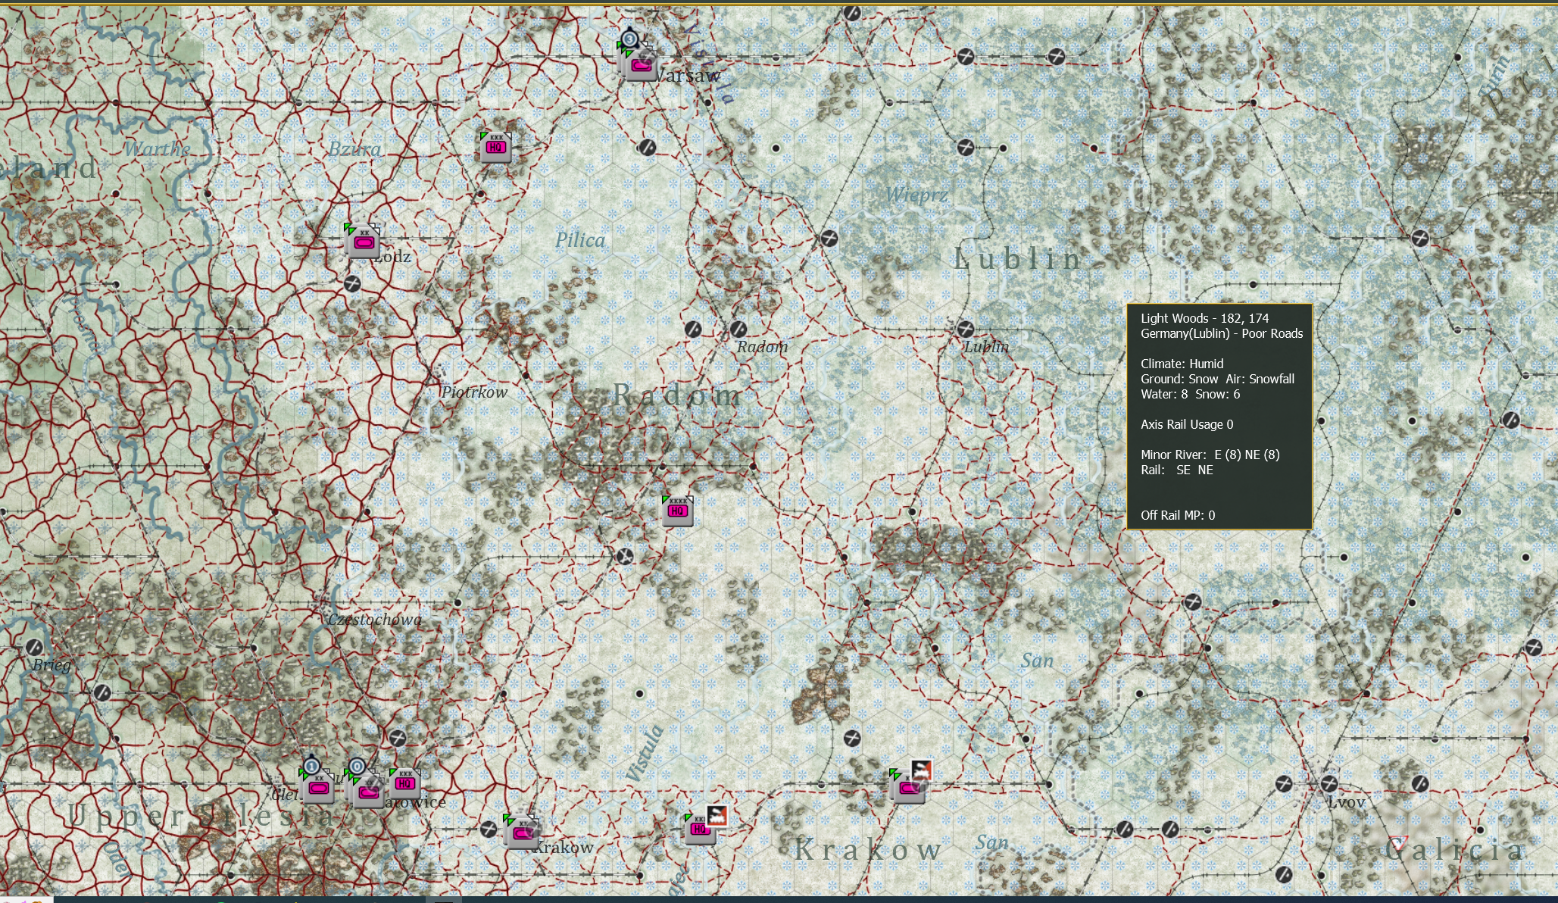Select the XX unit with fort badge 1
Viewport: 1558px width, 903px height.
click(318, 788)
